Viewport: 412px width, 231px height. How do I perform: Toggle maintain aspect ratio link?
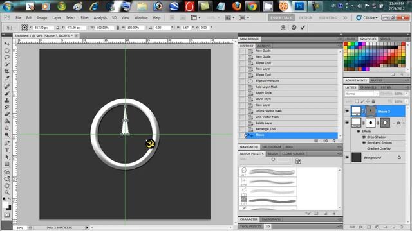pyautogui.click(x=118, y=27)
